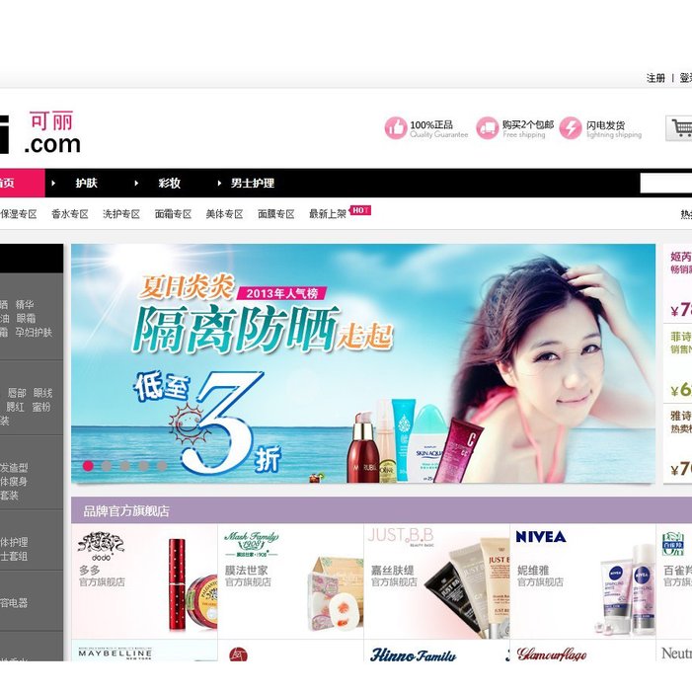Select the first pink banner slide dot
This screenshot has height=692, width=692.
[x=88, y=466]
